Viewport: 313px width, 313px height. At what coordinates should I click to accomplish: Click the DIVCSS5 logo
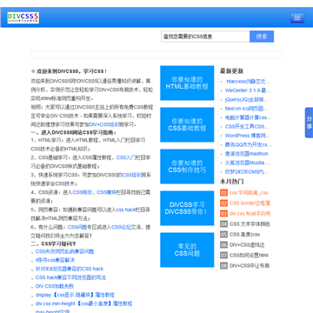click(23, 17)
